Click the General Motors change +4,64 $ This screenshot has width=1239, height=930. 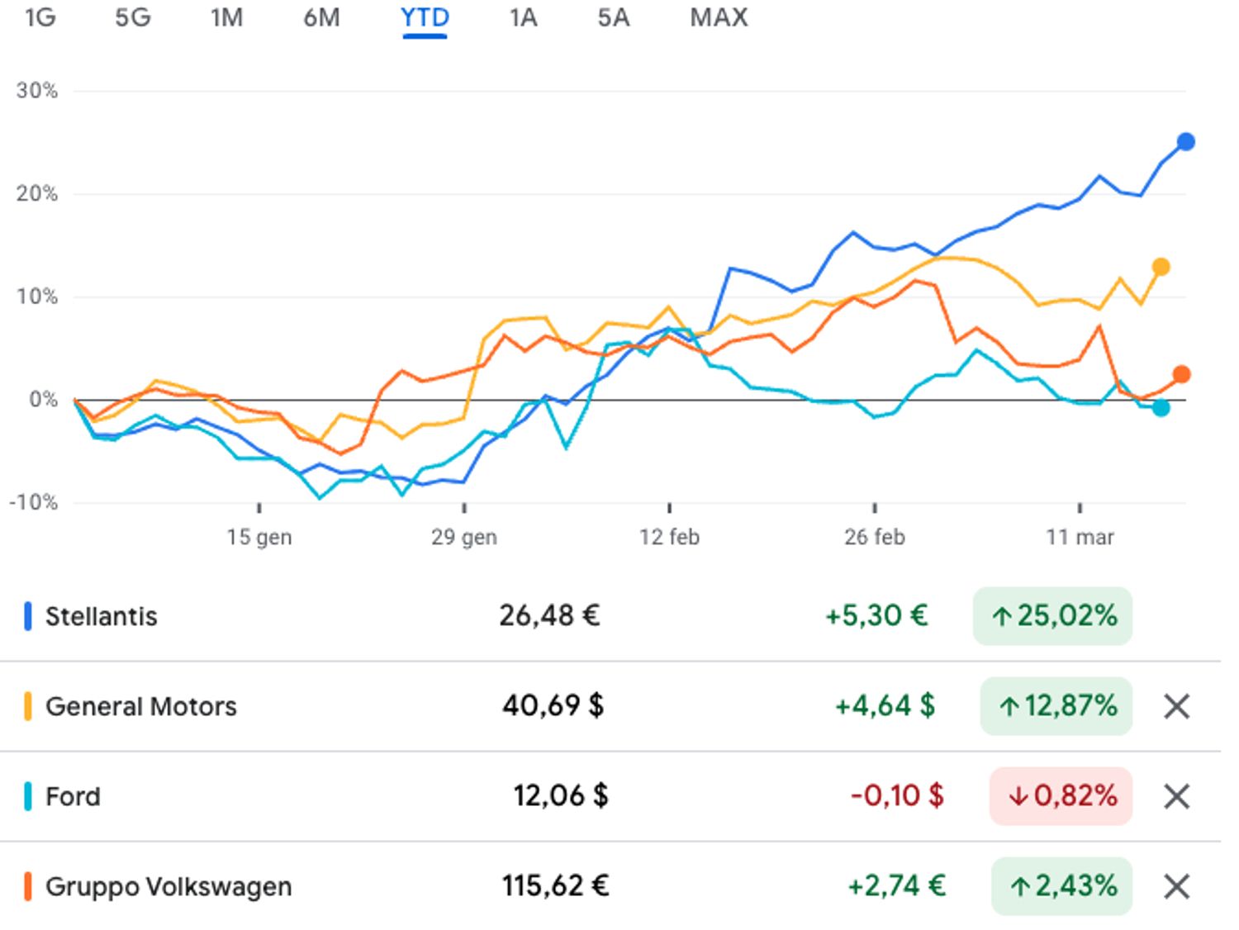pyautogui.click(x=885, y=706)
